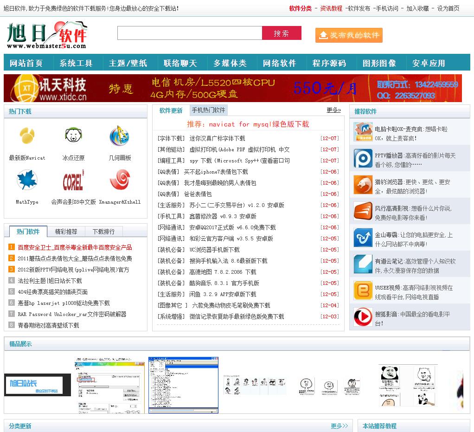Viewport: 474px width, 432px height.
Task: Open the 冰点还原 polar bear icon
Action: tap(73, 135)
